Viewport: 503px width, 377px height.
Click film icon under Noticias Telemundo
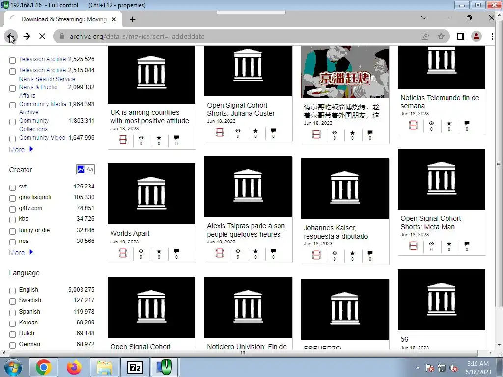click(413, 125)
